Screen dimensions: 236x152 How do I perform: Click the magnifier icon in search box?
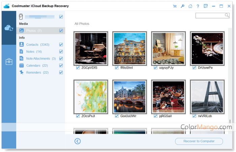(x=227, y=15)
